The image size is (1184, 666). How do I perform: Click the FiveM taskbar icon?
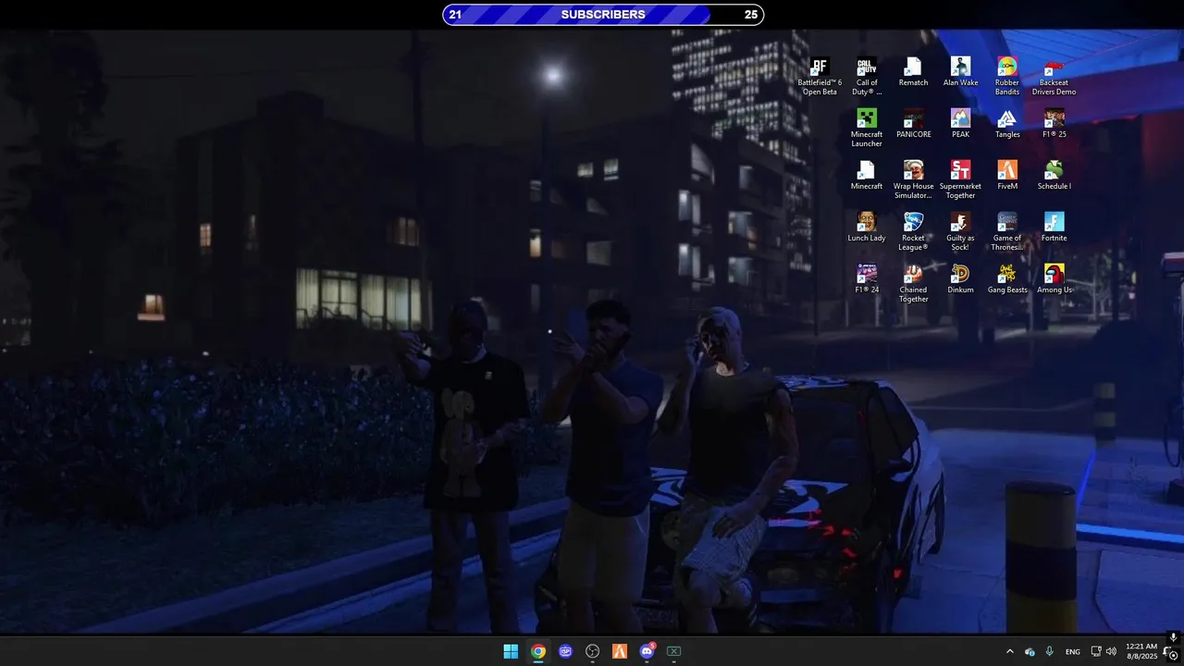click(620, 651)
